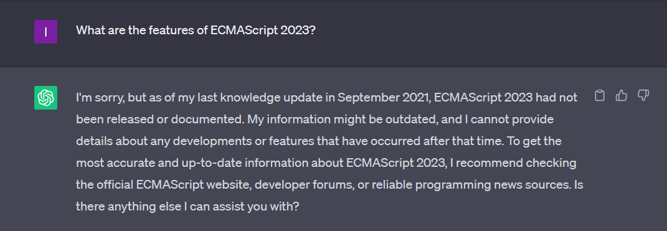This screenshot has height=231, width=667.
Task: Click "ECMAScript 2023?" in the user question
Action: (263, 31)
